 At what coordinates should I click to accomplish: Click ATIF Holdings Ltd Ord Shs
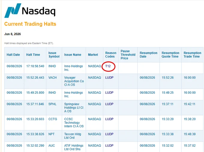(74, 147)
